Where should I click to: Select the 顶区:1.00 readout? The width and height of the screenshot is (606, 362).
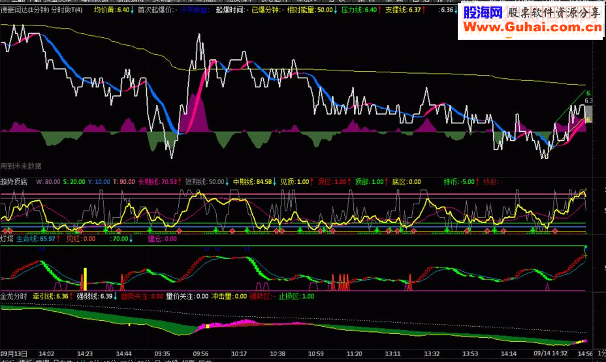click(x=332, y=182)
